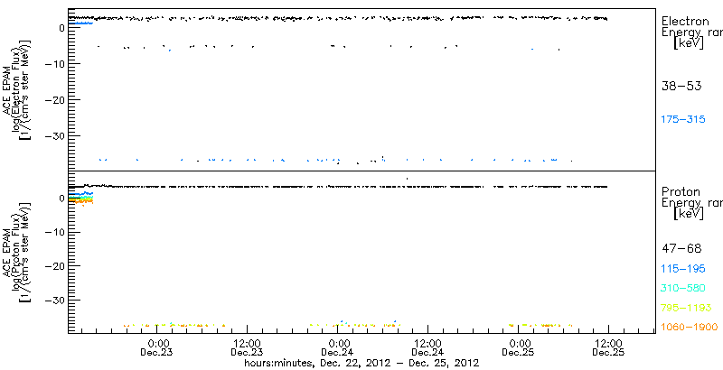Click the cyan 310-580 proton legend label
This screenshot has height=370, width=723.
683,289
